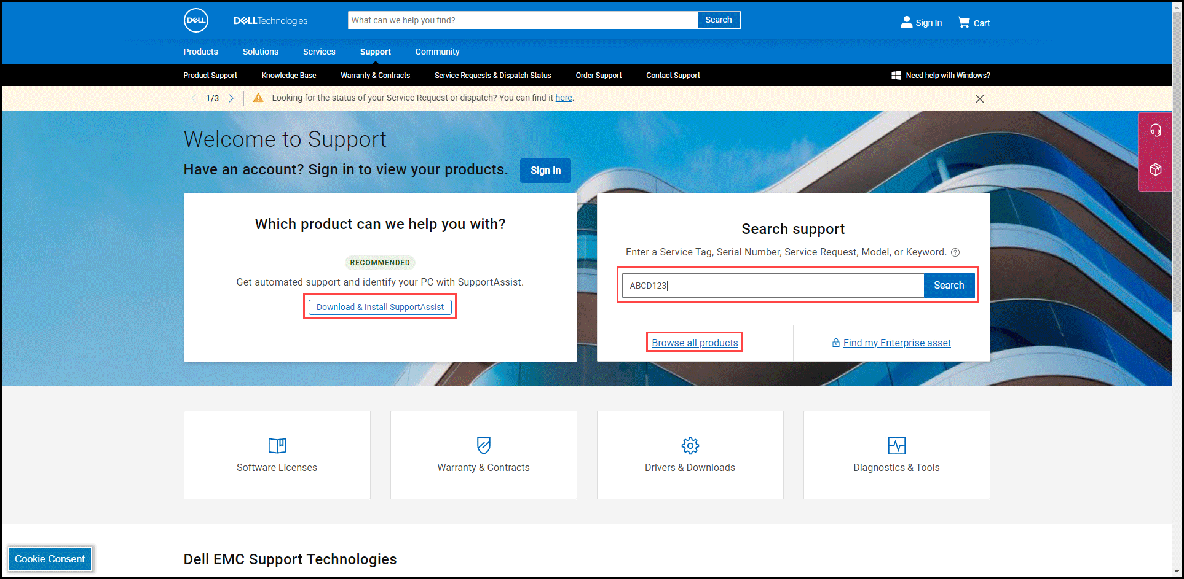Click the Search support input with ABCD123

[773, 286]
